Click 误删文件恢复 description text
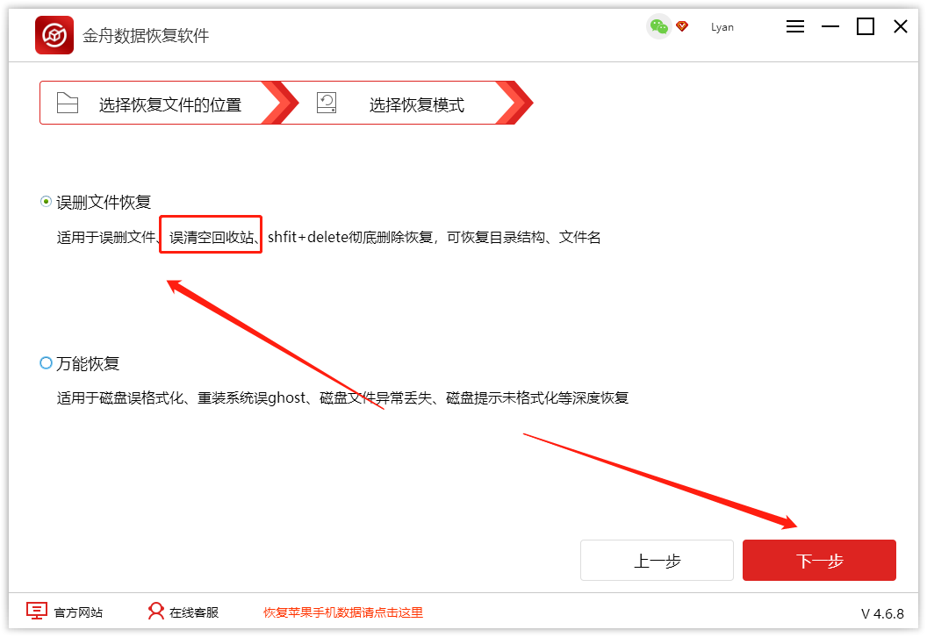Image resolution: width=927 pixels, height=637 pixels. pos(328,238)
